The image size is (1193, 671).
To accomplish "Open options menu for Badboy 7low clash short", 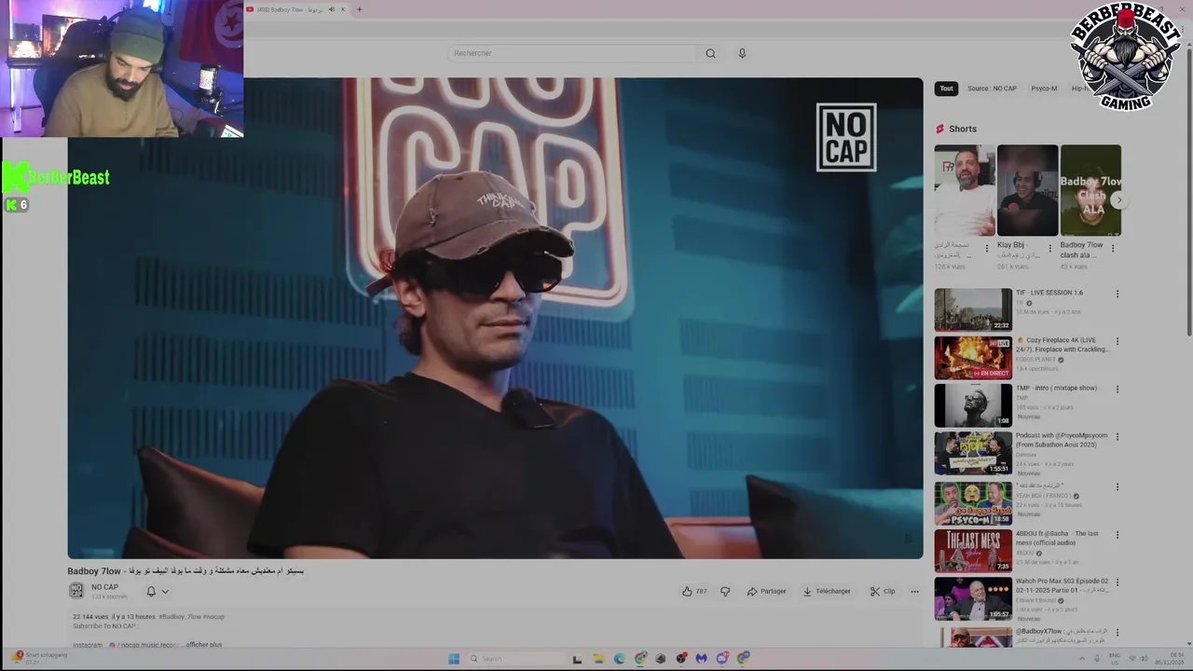I will [x=1113, y=248].
